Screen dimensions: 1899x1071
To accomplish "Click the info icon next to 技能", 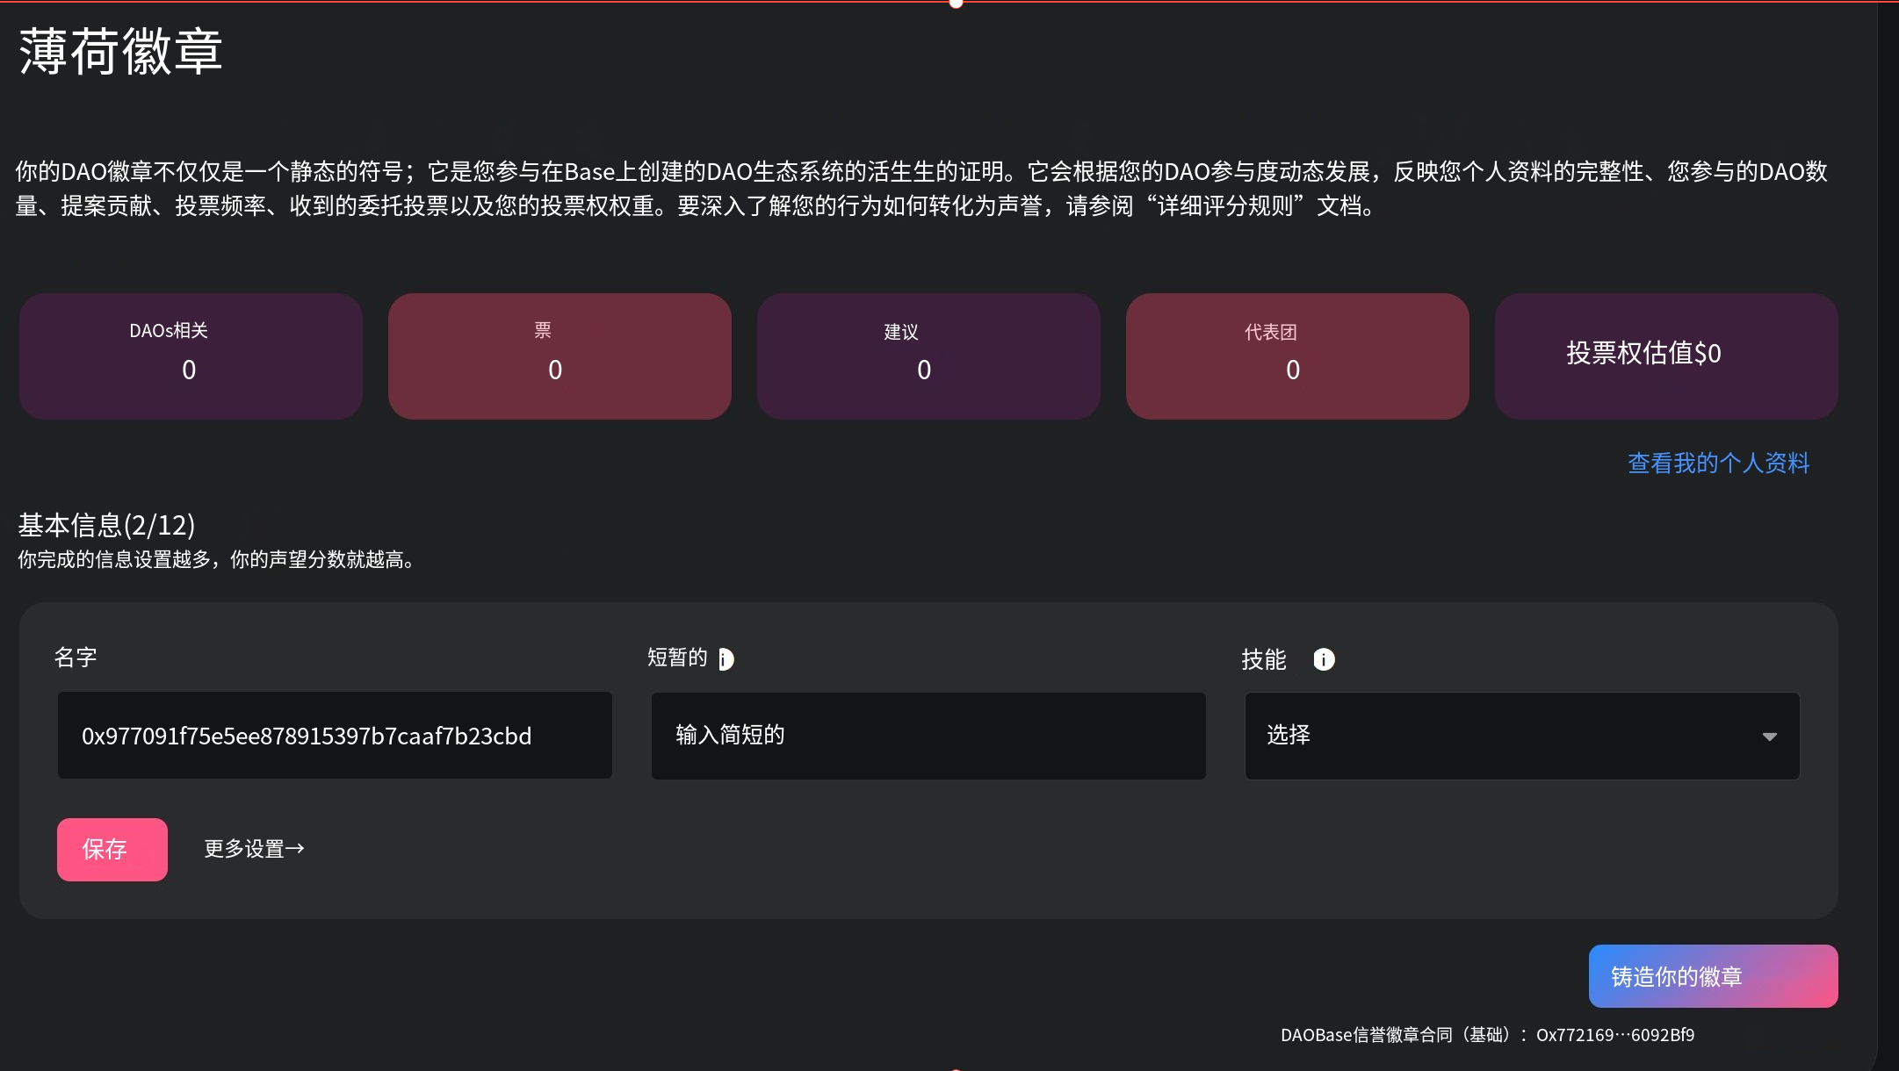I will tap(1324, 659).
